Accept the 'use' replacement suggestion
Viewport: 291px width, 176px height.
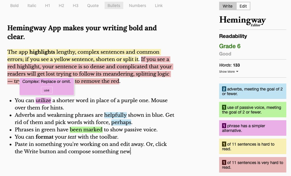tap(47, 90)
